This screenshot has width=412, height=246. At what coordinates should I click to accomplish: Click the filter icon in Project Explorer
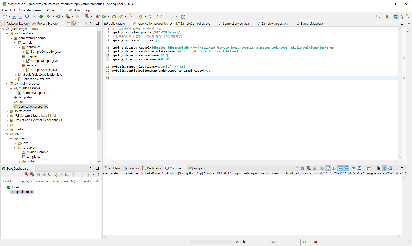pos(80,23)
